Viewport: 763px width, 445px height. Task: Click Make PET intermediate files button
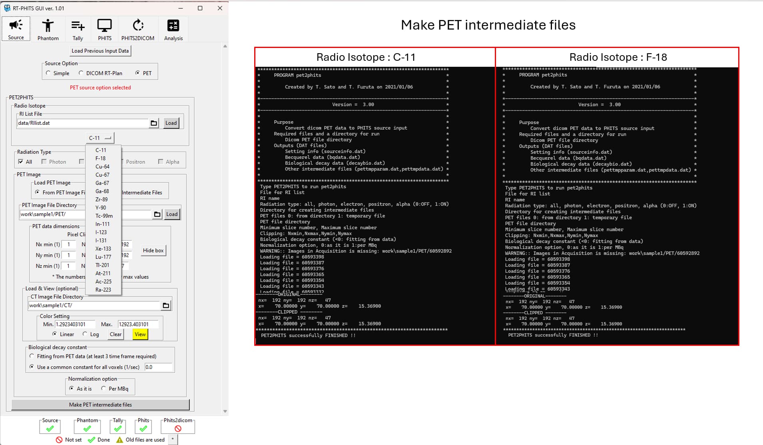[x=100, y=405]
